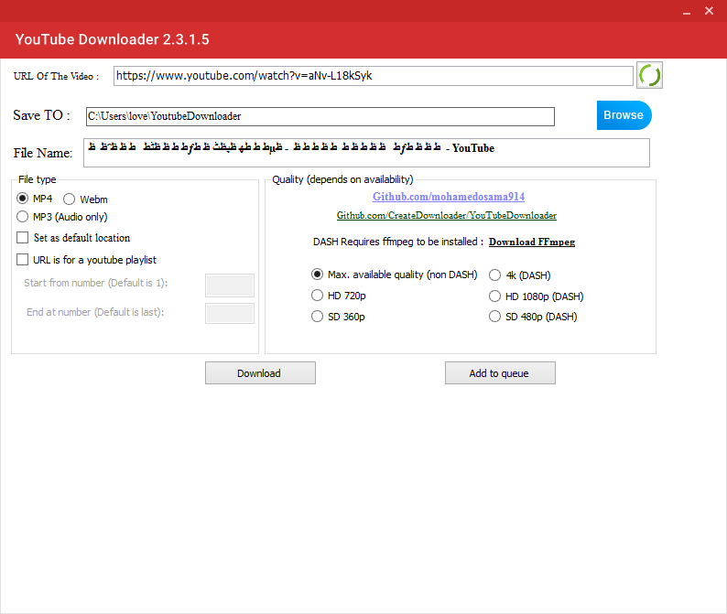Click the Save TO path field

pos(320,116)
